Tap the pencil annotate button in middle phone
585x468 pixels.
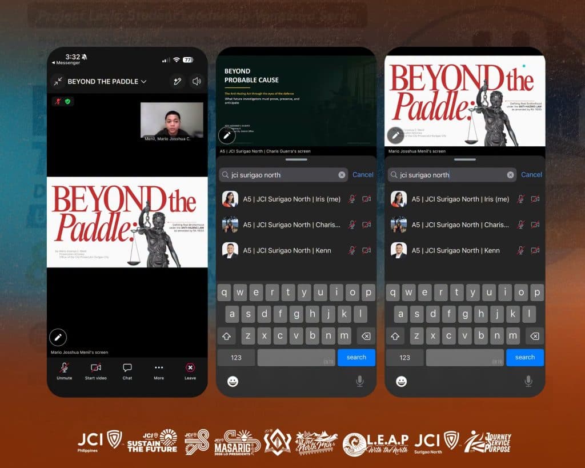[x=227, y=135]
